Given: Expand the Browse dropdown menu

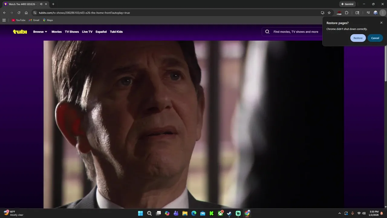Looking at the screenshot, I should click(40, 31).
